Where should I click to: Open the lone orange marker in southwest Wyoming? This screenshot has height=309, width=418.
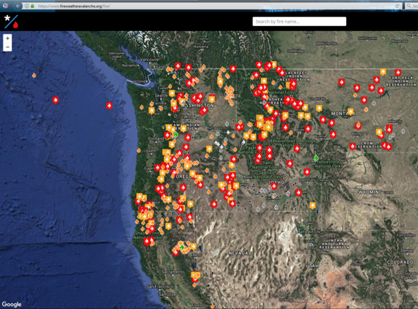pyautogui.click(x=312, y=205)
